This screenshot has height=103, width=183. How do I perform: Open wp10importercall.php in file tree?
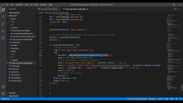click(x=21, y=31)
